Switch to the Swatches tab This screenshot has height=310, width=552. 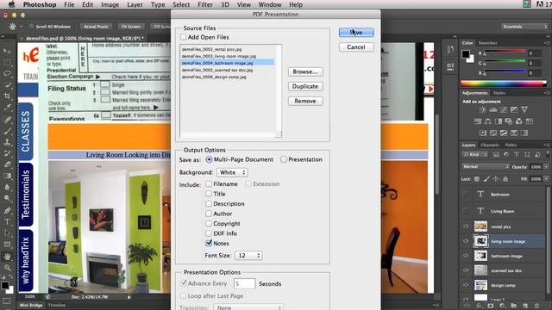point(487,43)
